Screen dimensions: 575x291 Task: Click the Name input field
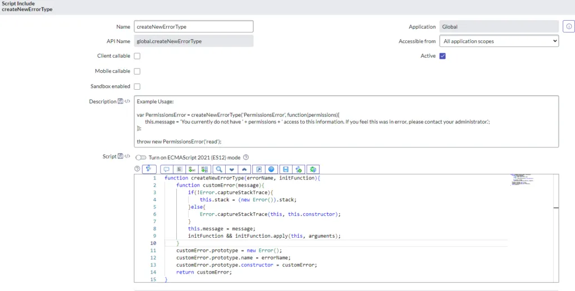click(194, 26)
